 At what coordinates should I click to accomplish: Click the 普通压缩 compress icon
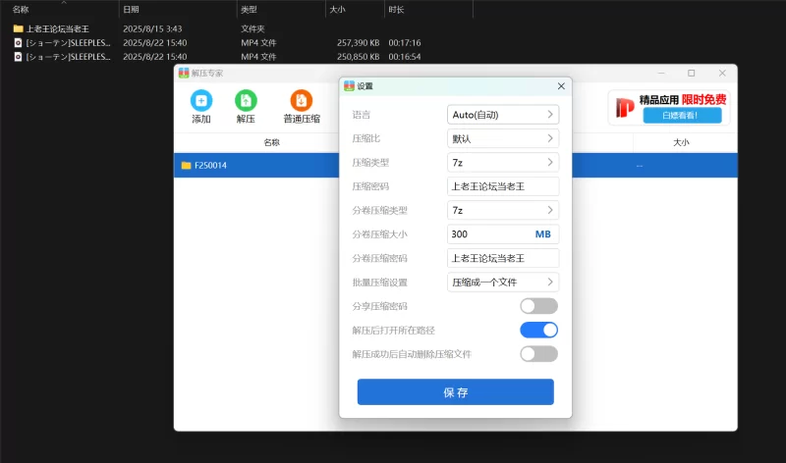coord(302,101)
